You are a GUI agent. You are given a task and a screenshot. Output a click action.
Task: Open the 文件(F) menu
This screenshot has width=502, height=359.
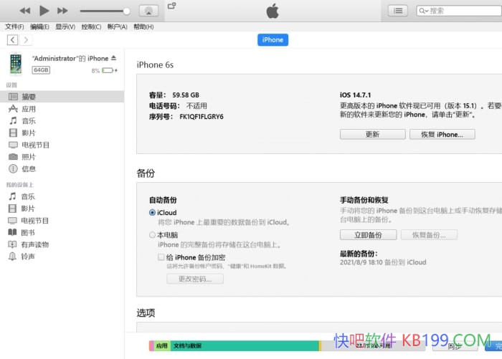pyautogui.click(x=14, y=27)
